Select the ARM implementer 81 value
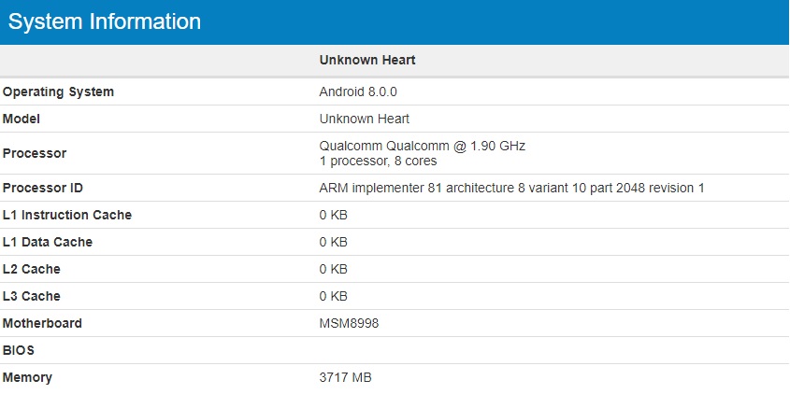 click(512, 189)
